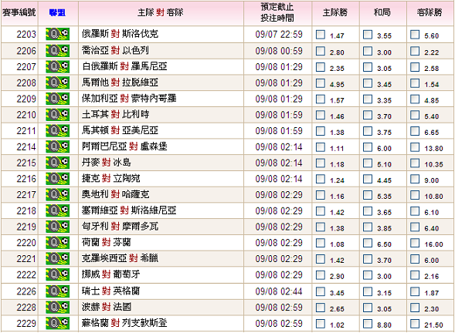Viewport: 455px width, 333px height.
Task: Check away win 21.50 for match 2229
Action: [x=415, y=324]
